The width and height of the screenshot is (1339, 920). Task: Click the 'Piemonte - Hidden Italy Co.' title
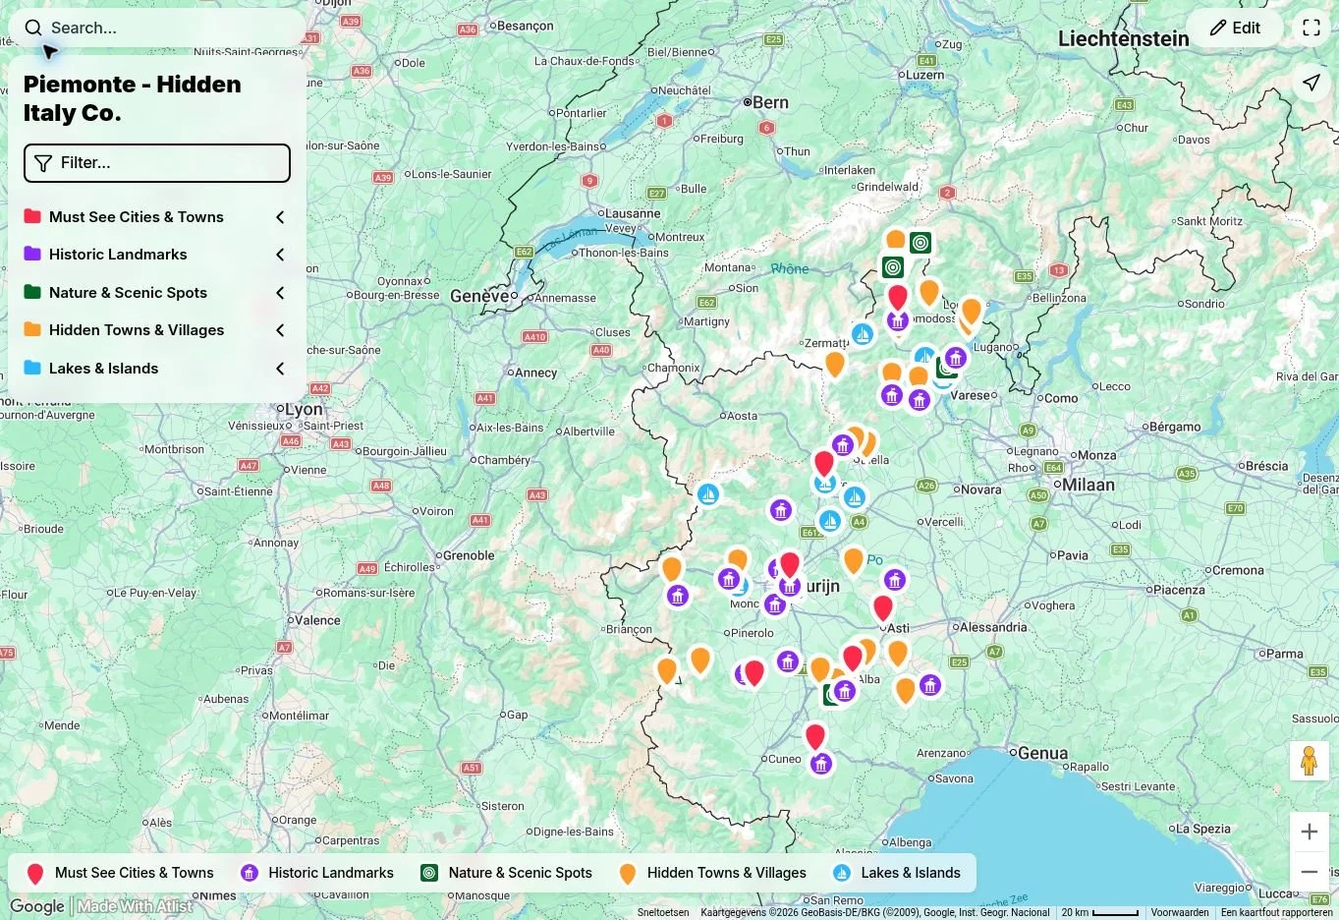pos(133,98)
